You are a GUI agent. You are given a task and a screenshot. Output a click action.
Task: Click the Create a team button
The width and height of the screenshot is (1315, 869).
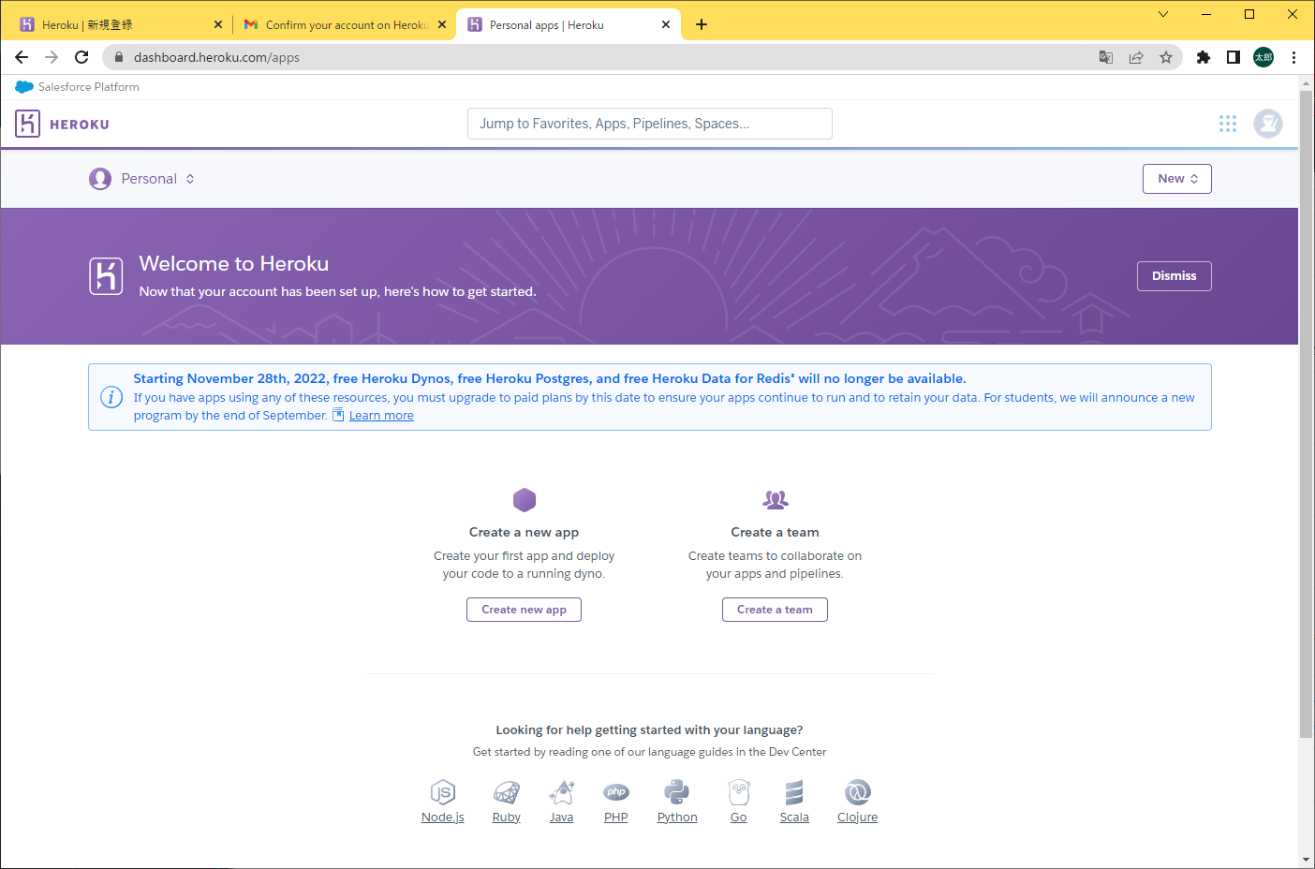(x=775, y=610)
